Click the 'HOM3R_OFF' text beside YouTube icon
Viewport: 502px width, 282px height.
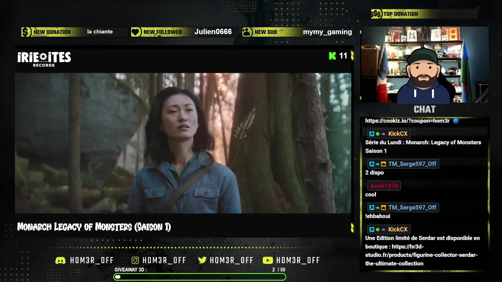click(298, 260)
